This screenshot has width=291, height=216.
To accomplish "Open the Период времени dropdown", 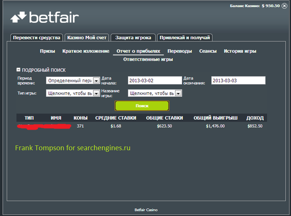I will (96, 80).
